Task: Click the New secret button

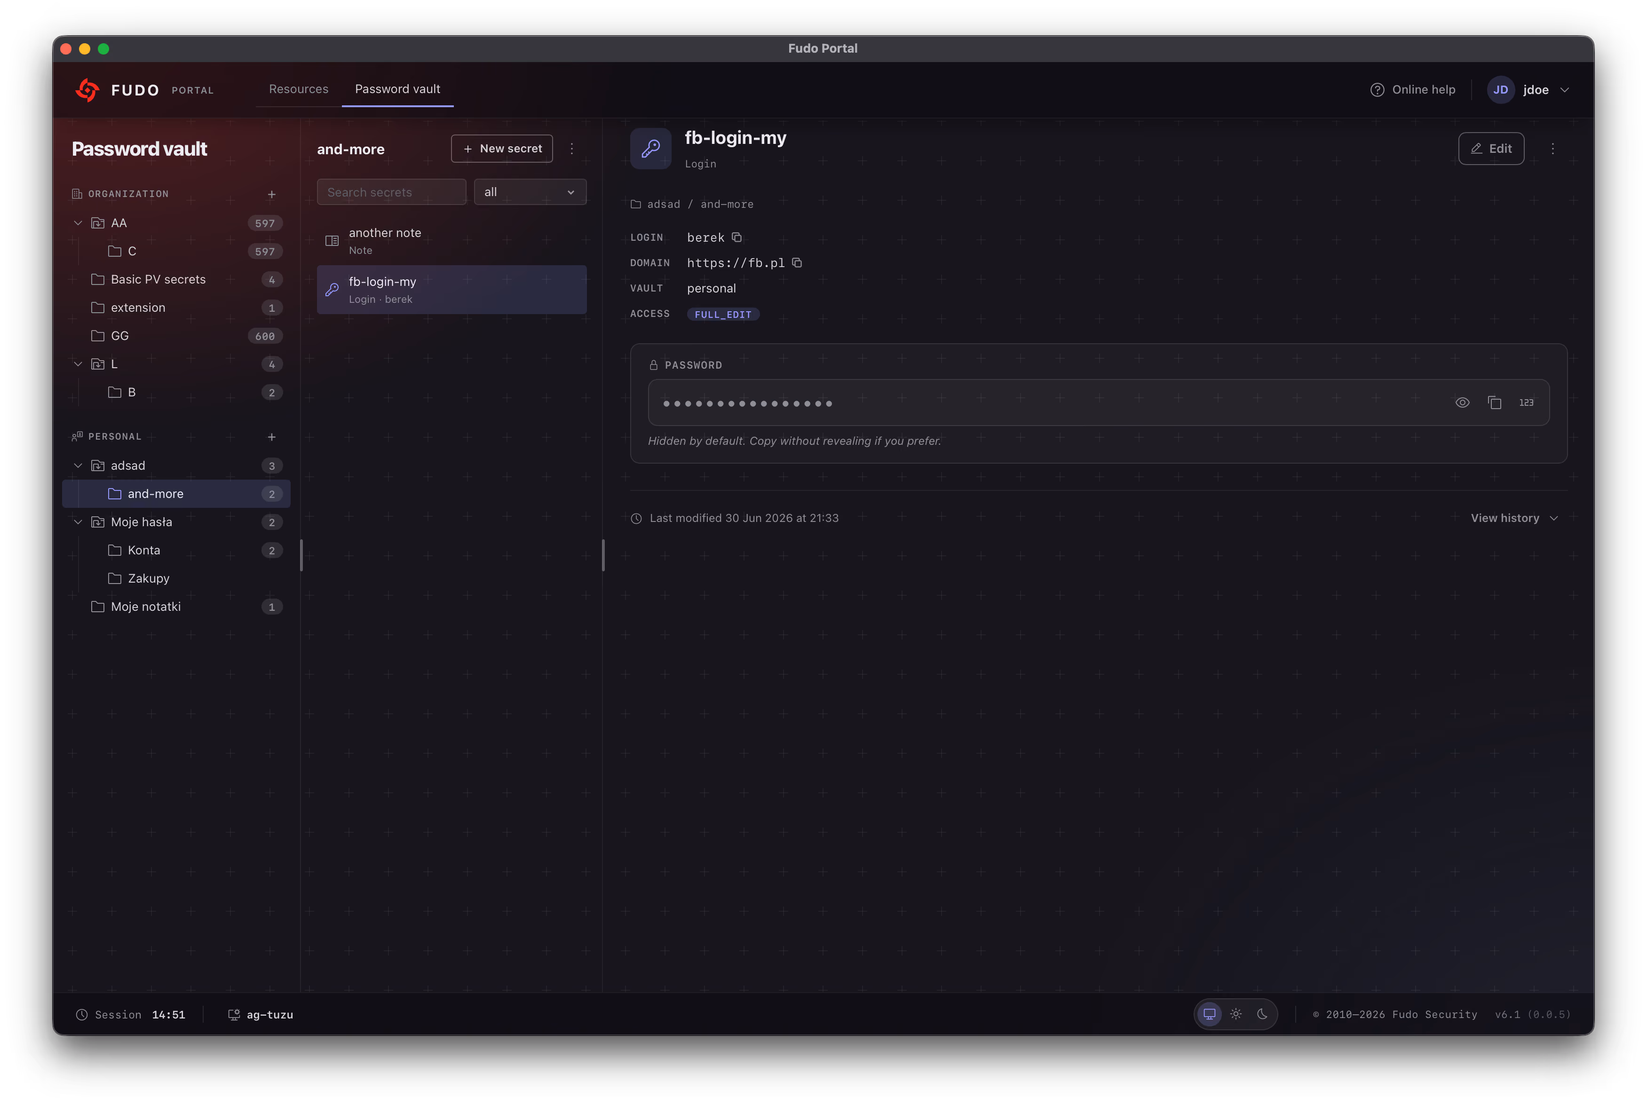Action: (x=502, y=149)
